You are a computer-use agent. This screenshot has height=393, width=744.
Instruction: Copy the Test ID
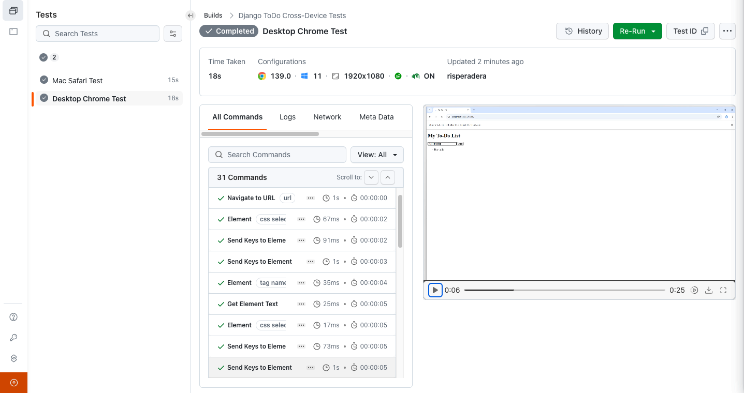point(690,31)
